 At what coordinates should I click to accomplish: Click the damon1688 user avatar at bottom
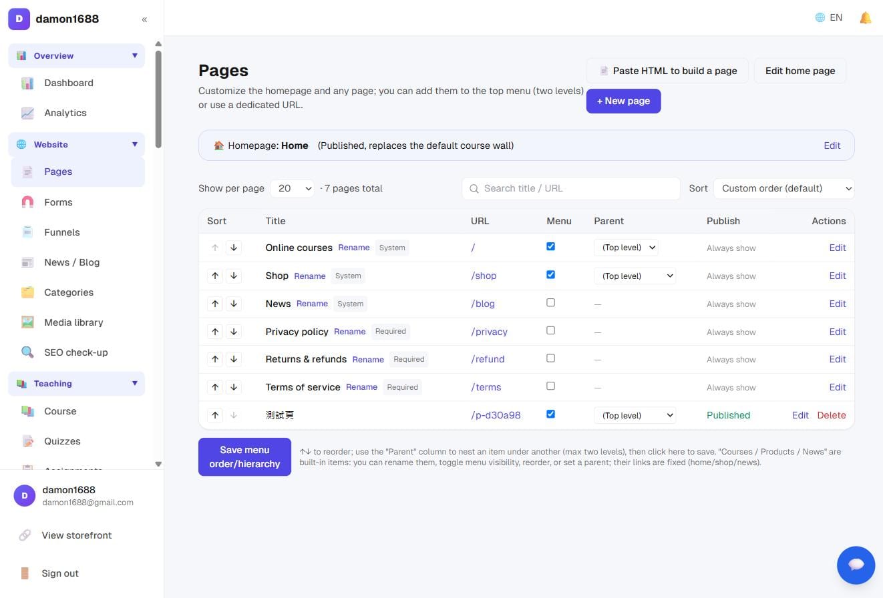click(25, 495)
